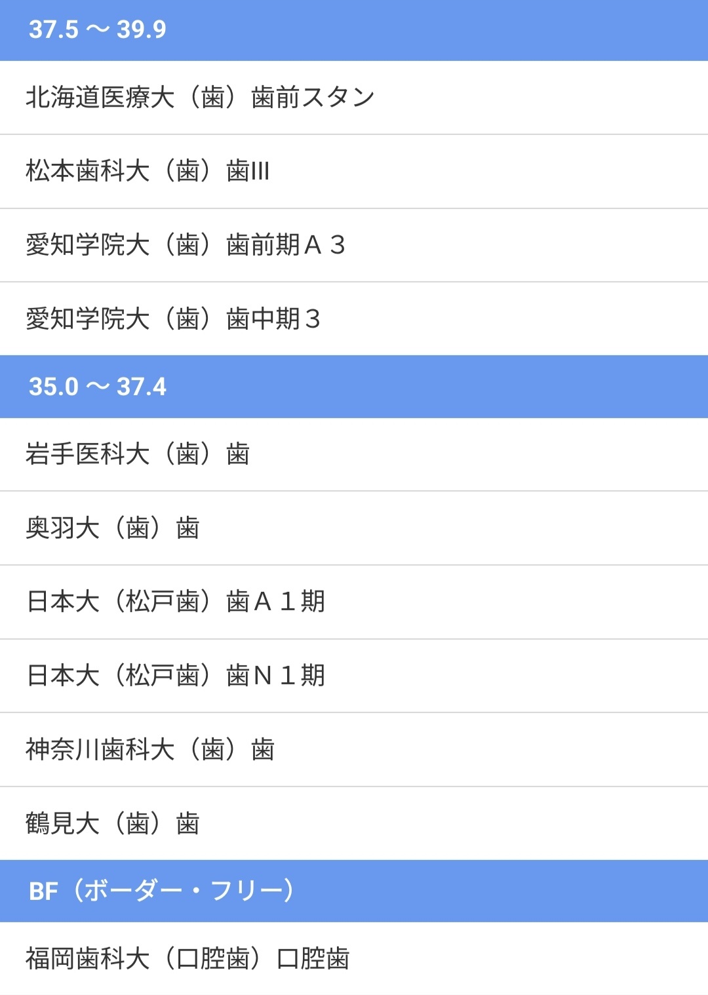Image resolution: width=708 pixels, height=995 pixels.
Task: Tap 日本大（松戸歯）歯A1期 list item
Action: pos(176,602)
